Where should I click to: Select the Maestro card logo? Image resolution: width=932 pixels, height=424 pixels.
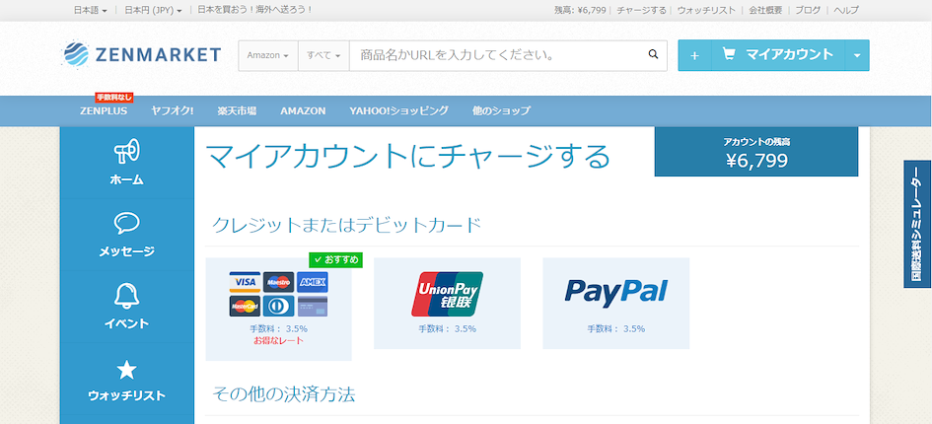[278, 282]
